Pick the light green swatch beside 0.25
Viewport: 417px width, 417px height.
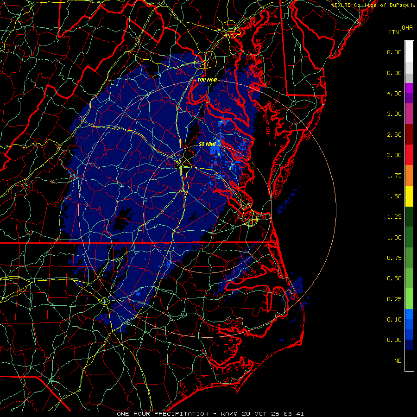pyautogui.click(x=409, y=299)
